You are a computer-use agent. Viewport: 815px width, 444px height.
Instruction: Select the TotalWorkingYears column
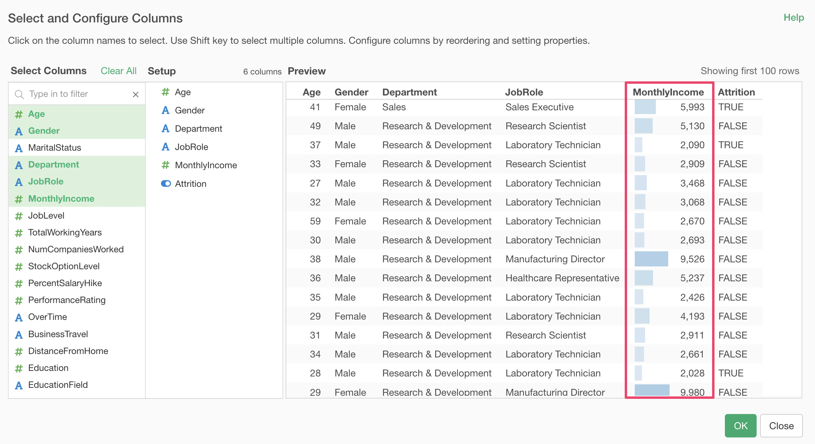click(x=65, y=233)
